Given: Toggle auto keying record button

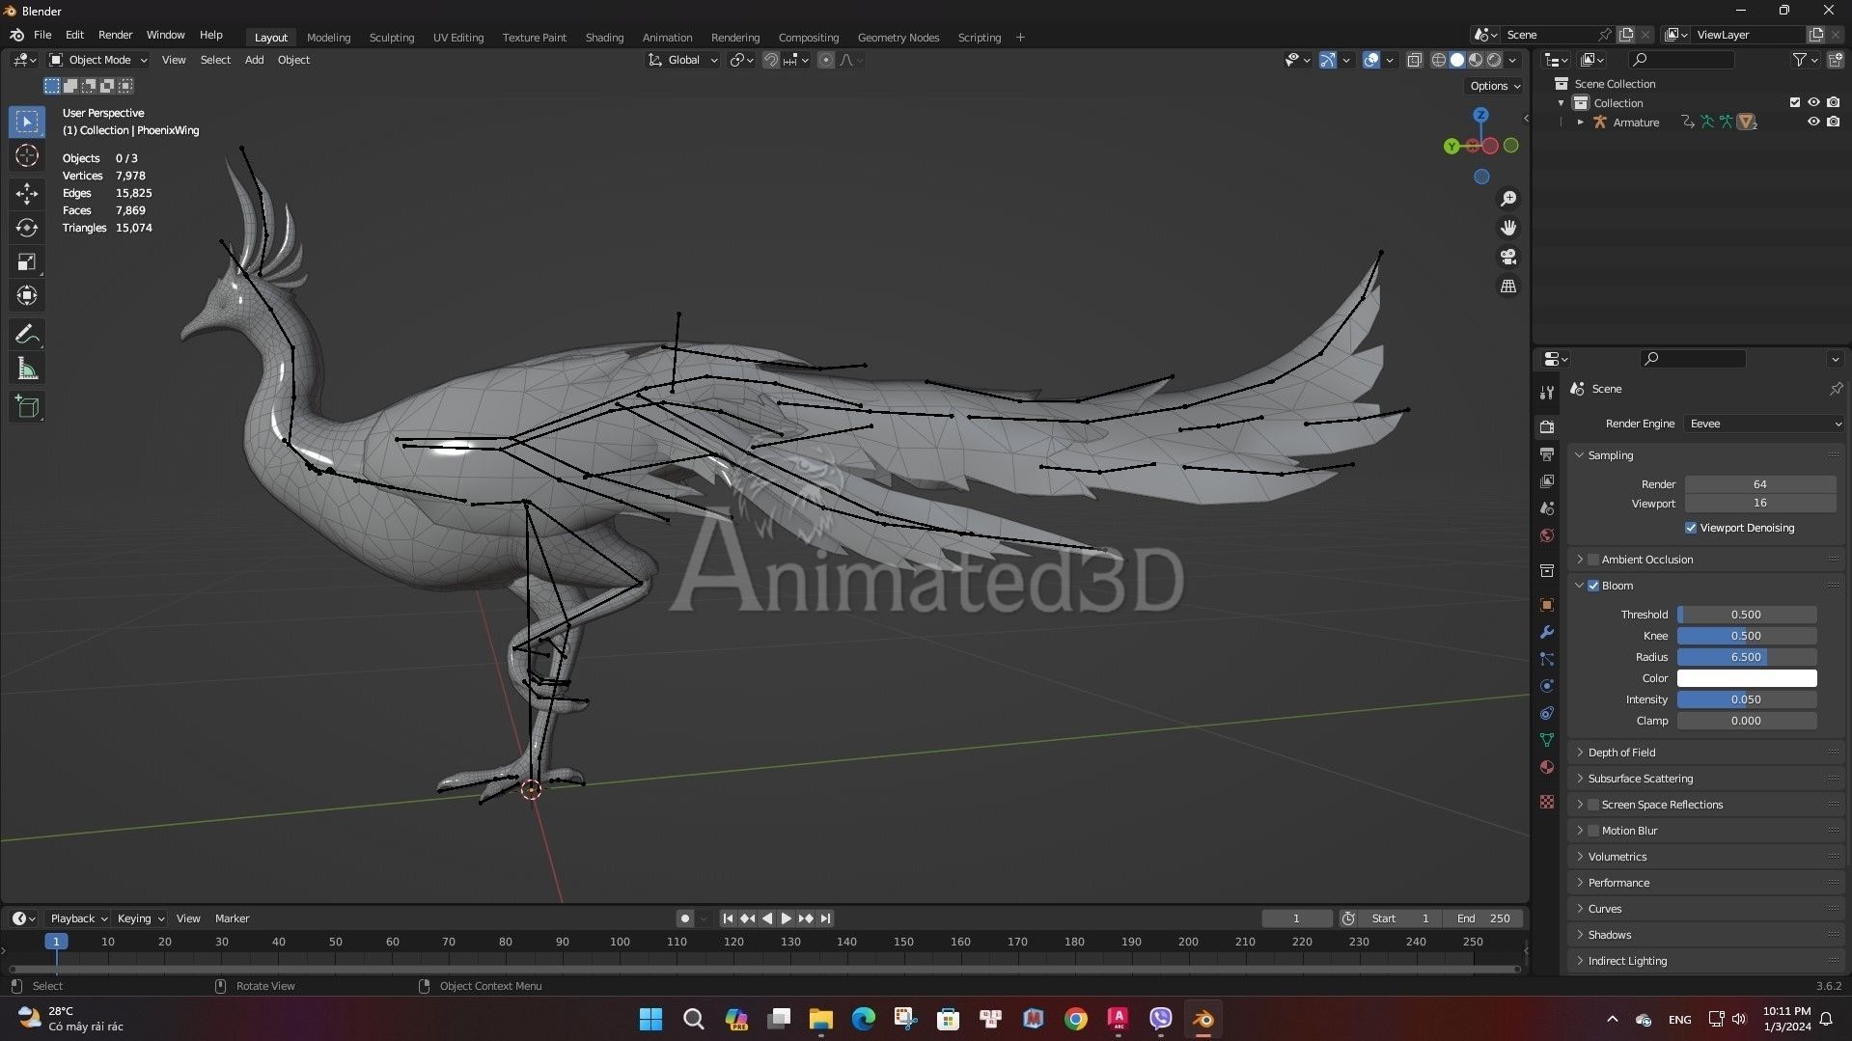Looking at the screenshot, I should [x=684, y=918].
